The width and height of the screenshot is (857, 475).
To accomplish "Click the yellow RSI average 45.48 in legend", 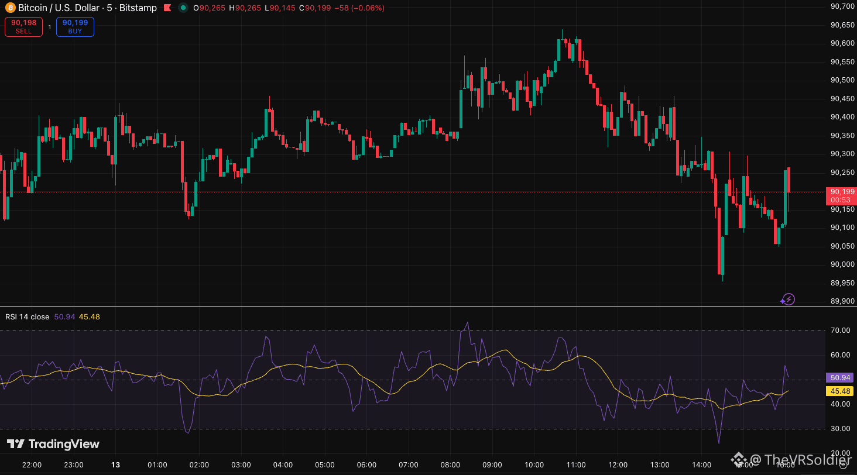I will [x=90, y=317].
